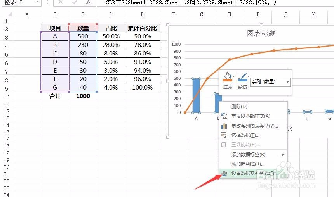
Task: Click the SERIES formula in the formula bar
Action: [x=190, y=3]
